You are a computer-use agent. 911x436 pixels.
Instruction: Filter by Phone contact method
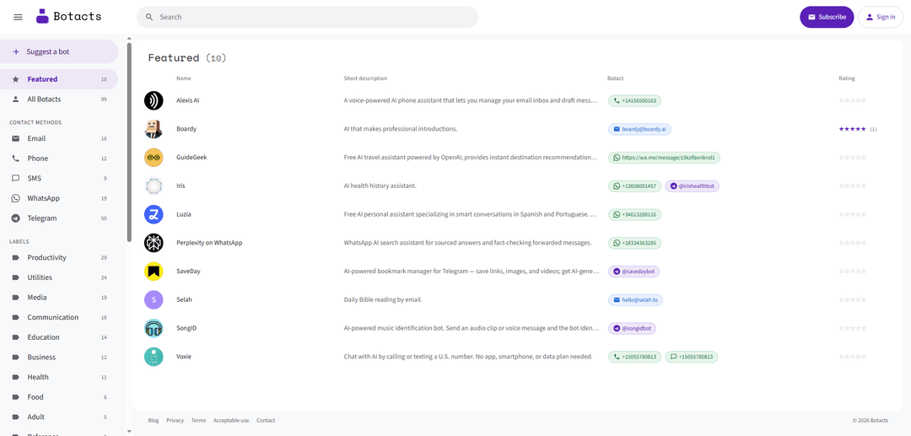[x=59, y=159]
